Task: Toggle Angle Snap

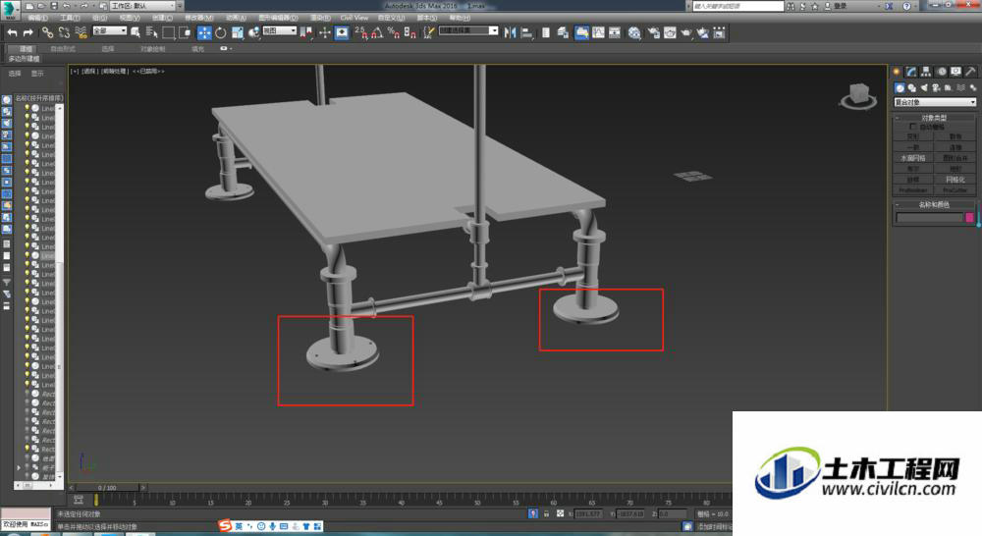Action: coord(377,32)
